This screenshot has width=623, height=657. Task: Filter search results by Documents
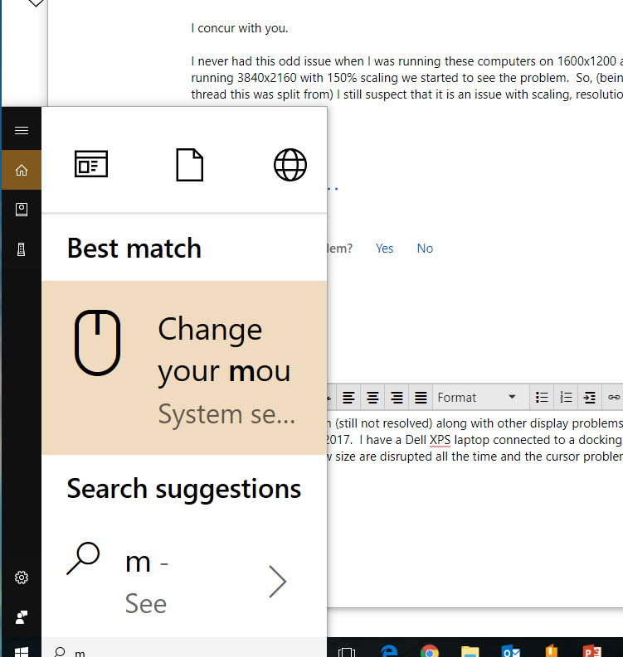tap(190, 165)
